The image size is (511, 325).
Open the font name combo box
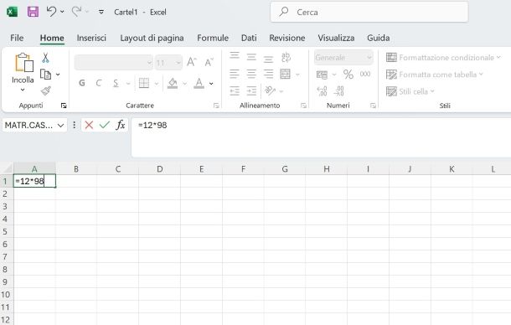[x=113, y=62]
